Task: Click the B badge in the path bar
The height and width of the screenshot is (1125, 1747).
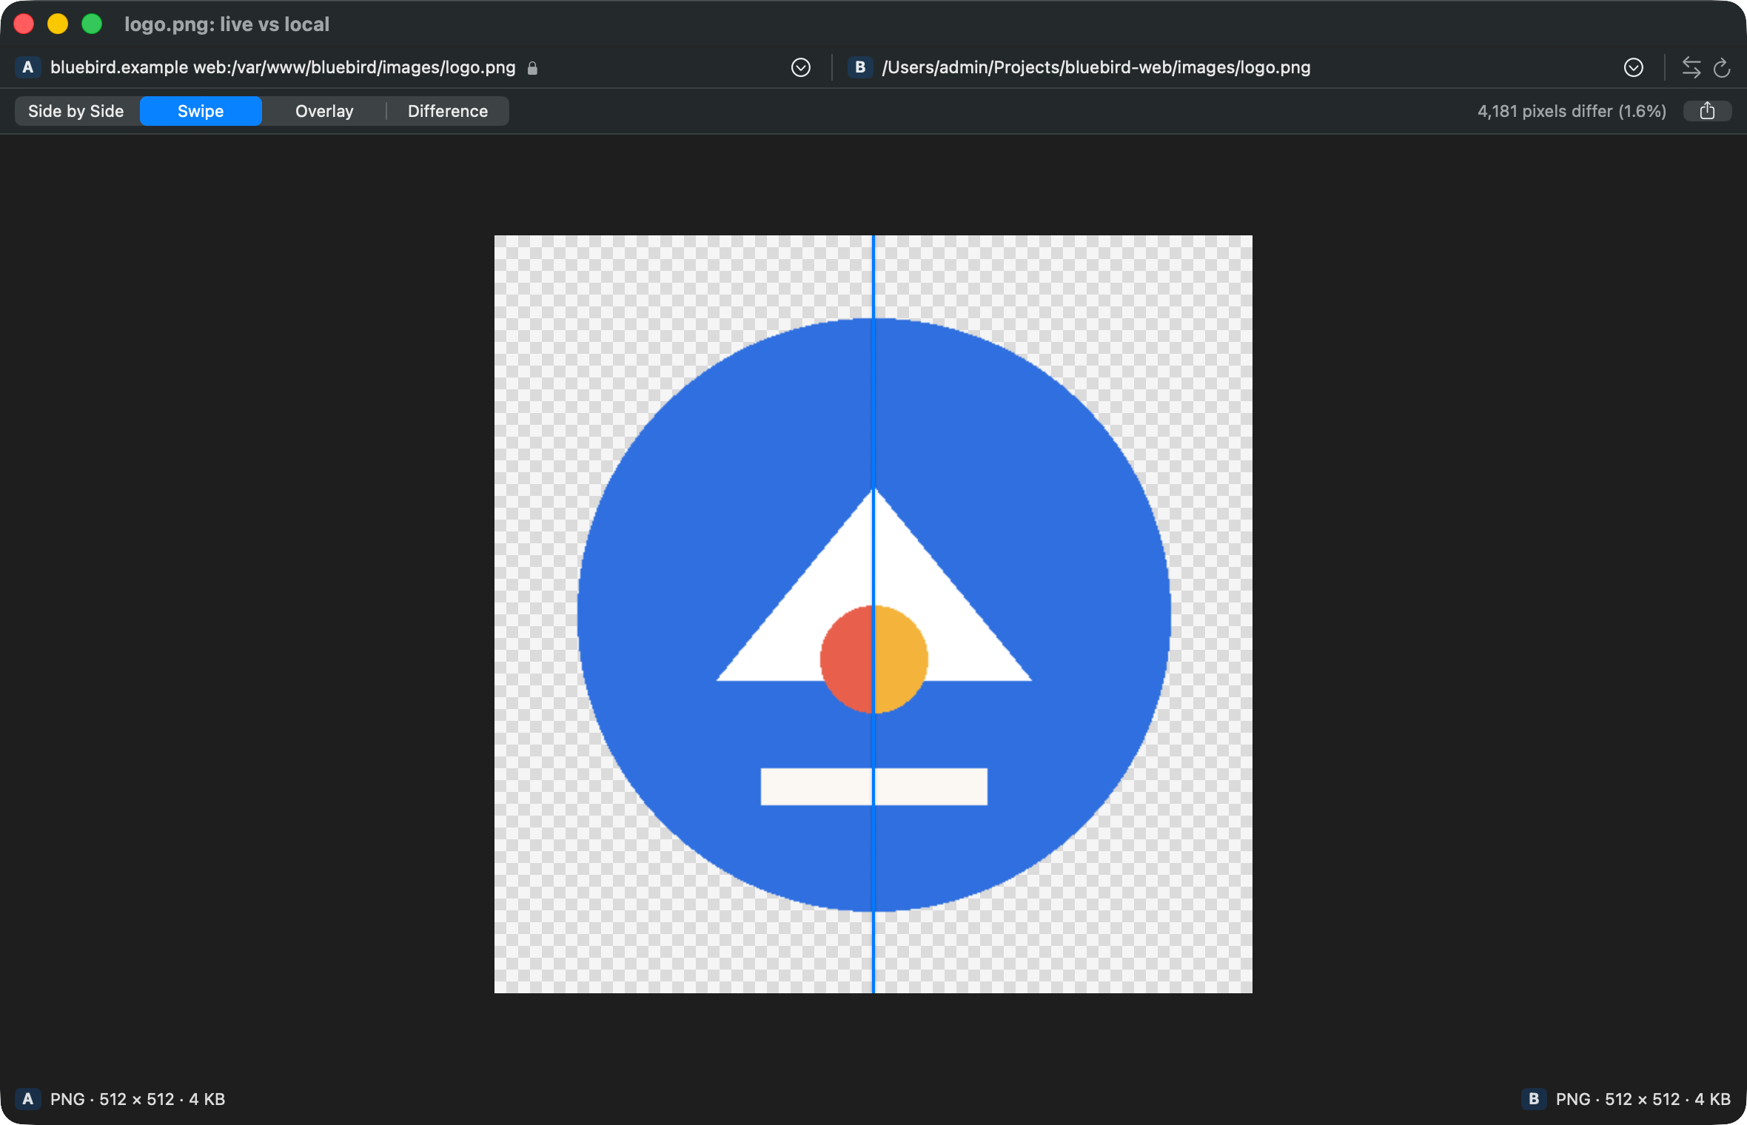Action: pos(859,67)
